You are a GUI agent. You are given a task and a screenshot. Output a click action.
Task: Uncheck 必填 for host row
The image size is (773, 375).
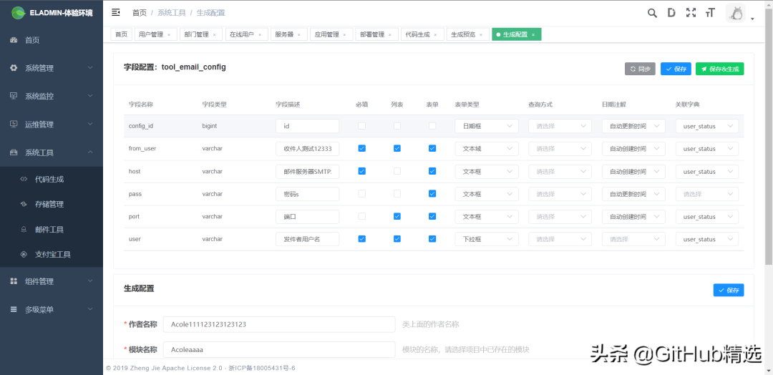tap(362, 171)
